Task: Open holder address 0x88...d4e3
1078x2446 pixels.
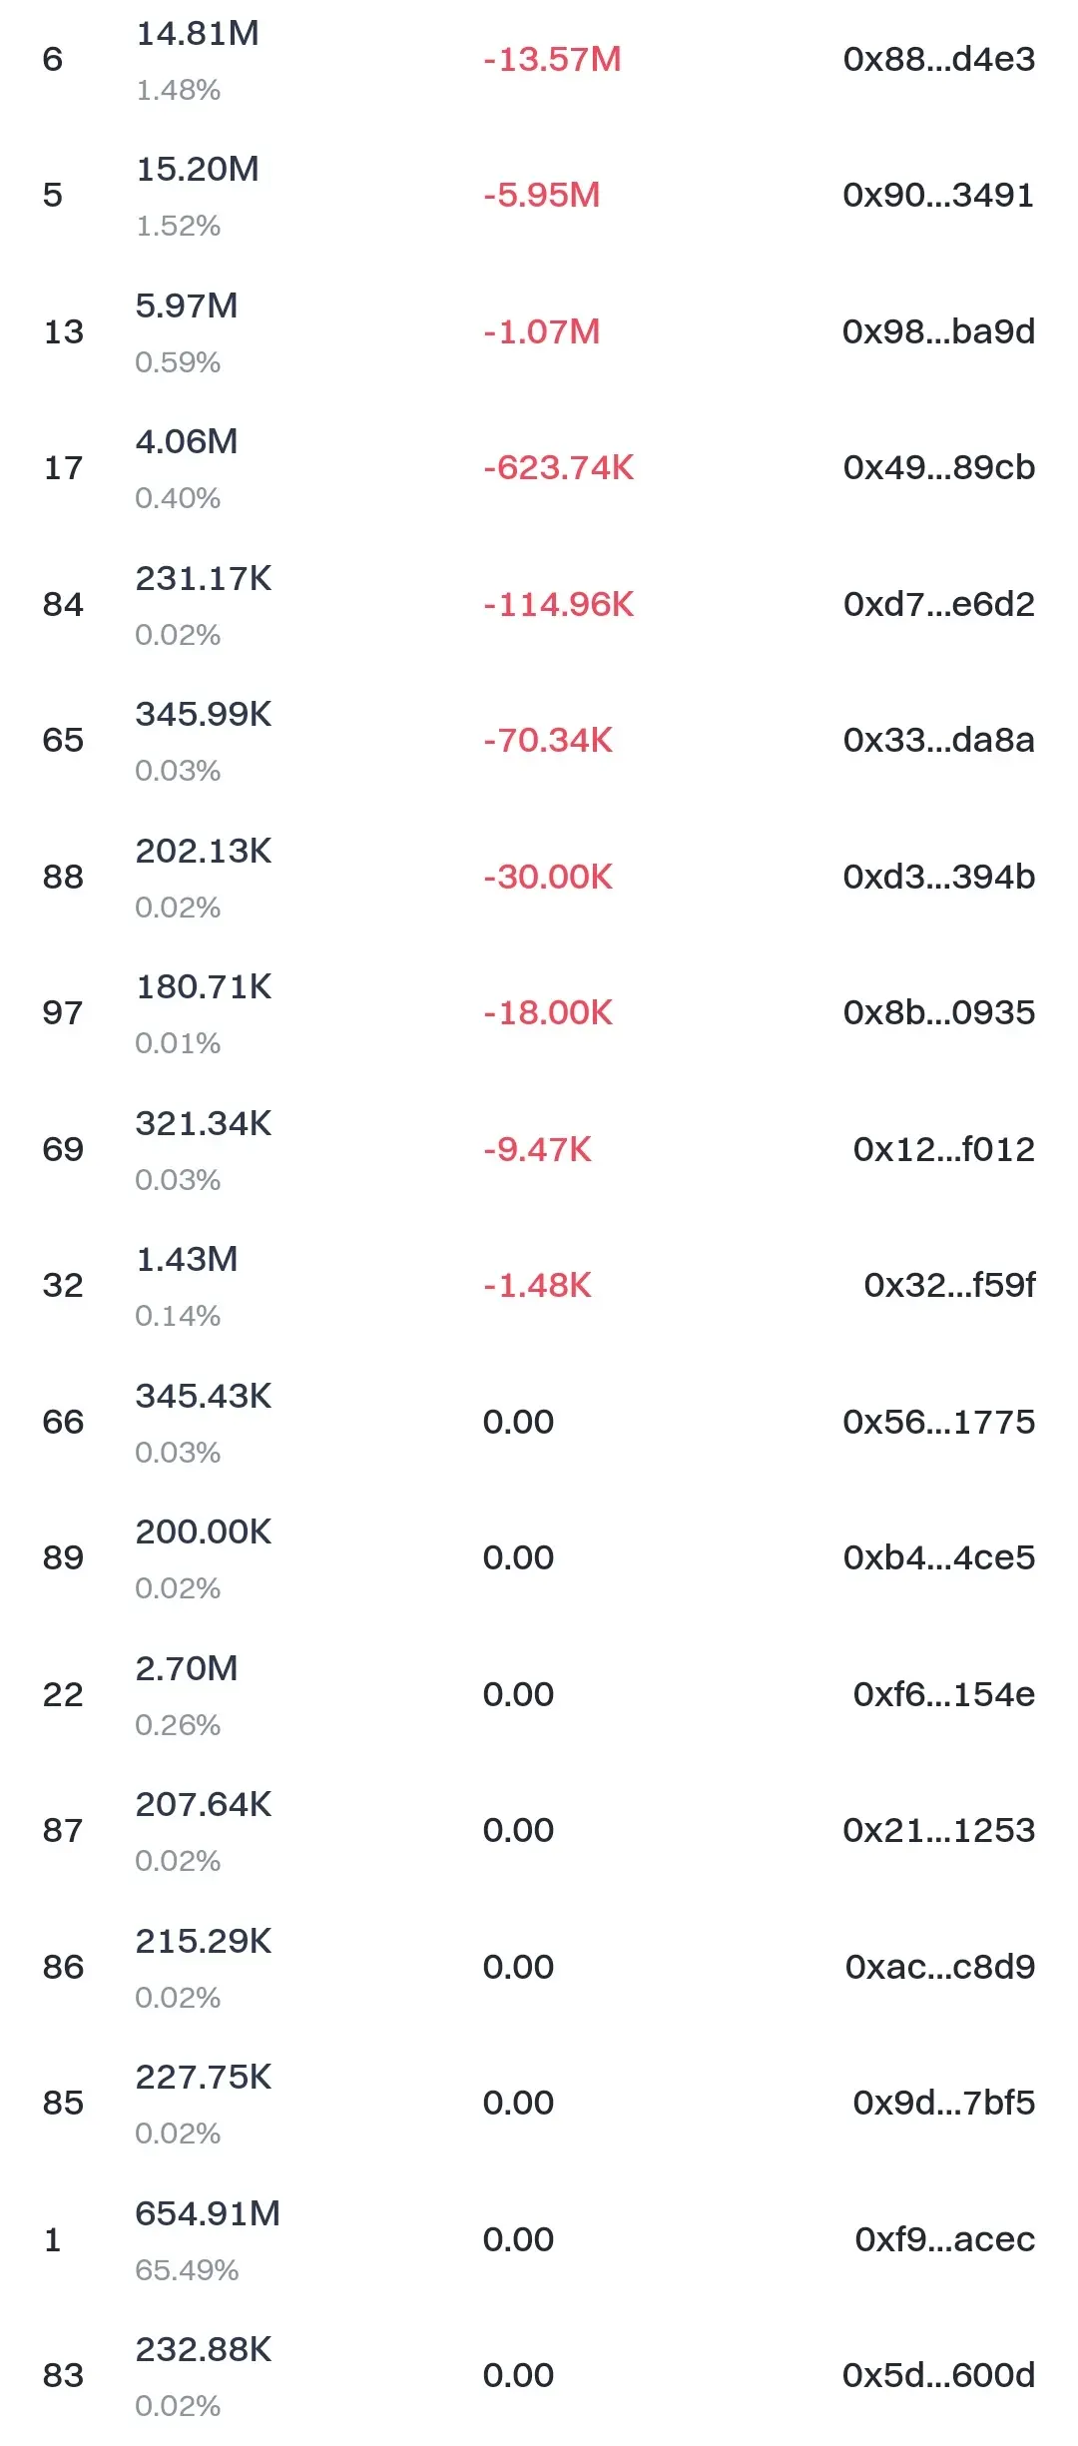Action: pos(938,60)
